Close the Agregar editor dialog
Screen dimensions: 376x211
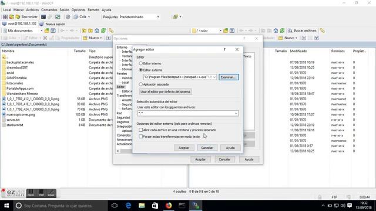coord(237,49)
